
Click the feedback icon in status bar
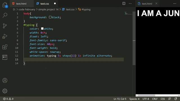tap(169, 99)
